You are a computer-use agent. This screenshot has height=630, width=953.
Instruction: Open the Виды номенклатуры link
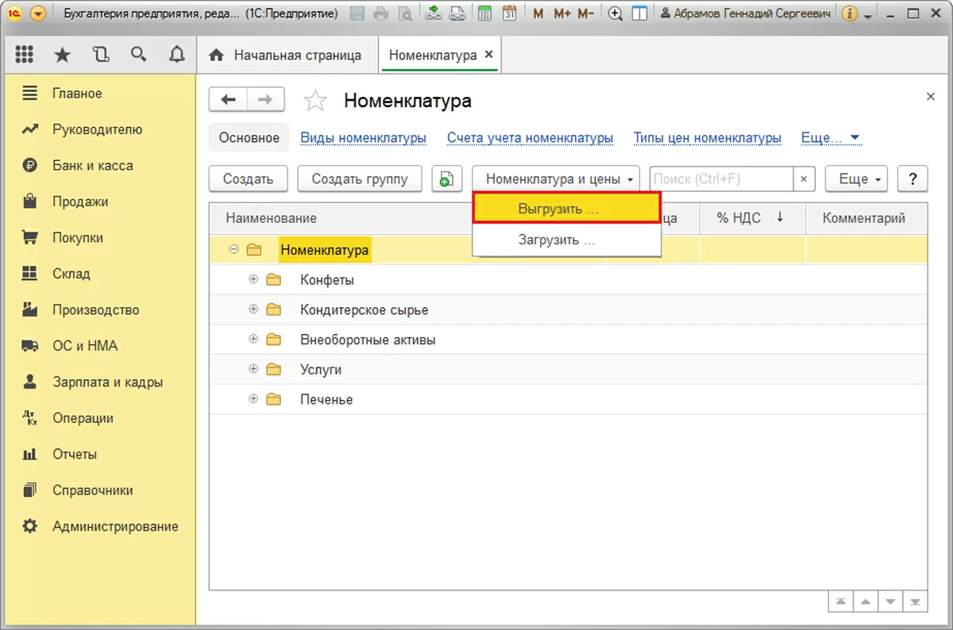click(x=363, y=138)
